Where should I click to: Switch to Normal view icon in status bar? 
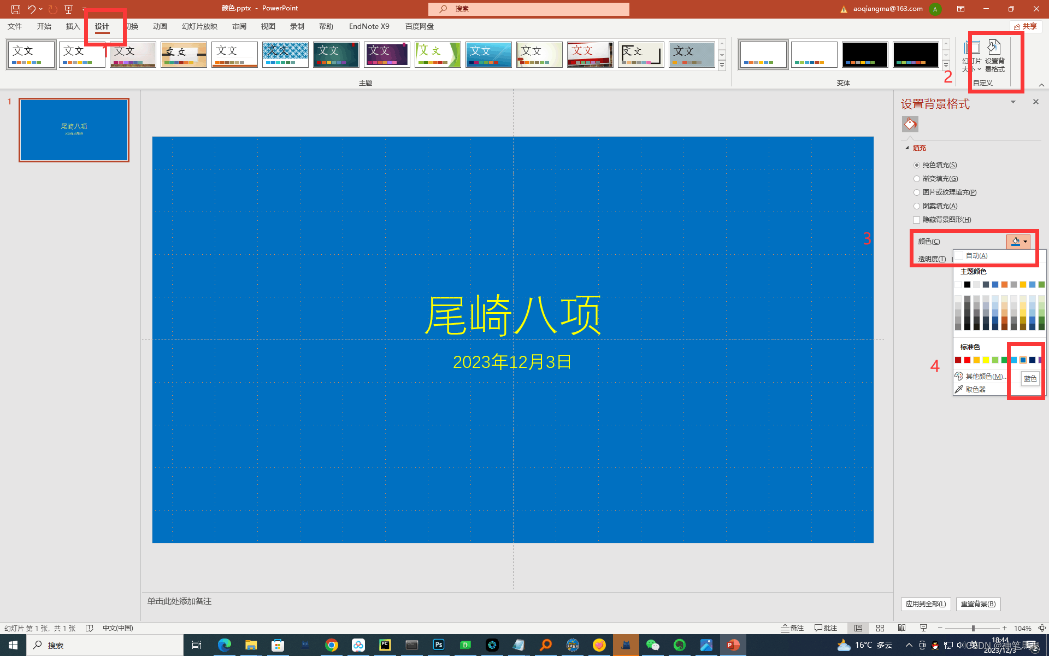pyautogui.click(x=858, y=628)
